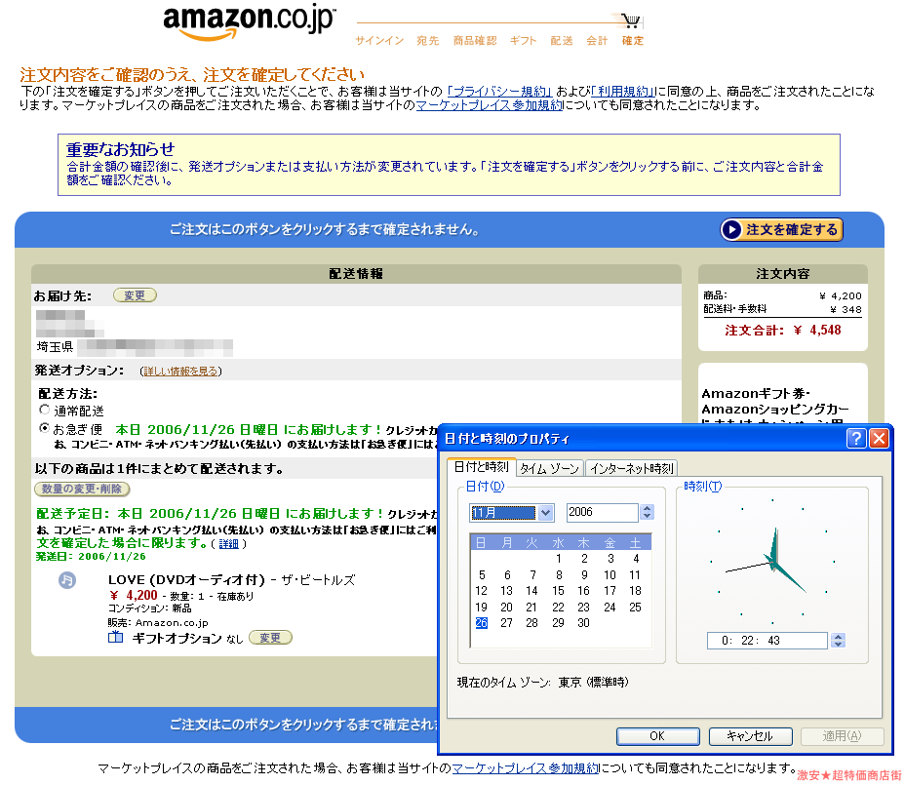
Task: Click 配送 step in checkout progress
Action: click(561, 40)
